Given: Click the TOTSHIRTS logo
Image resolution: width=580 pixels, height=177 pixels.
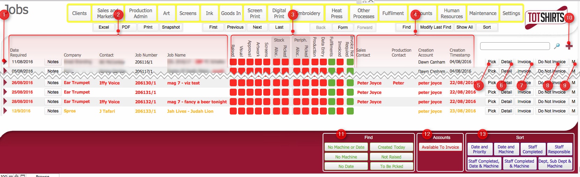Looking at the screenshot, I should pyautogui.click(x=545, y=17).
